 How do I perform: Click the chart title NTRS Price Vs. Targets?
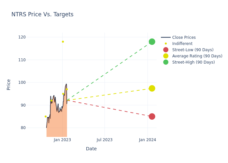pos(42,15)
